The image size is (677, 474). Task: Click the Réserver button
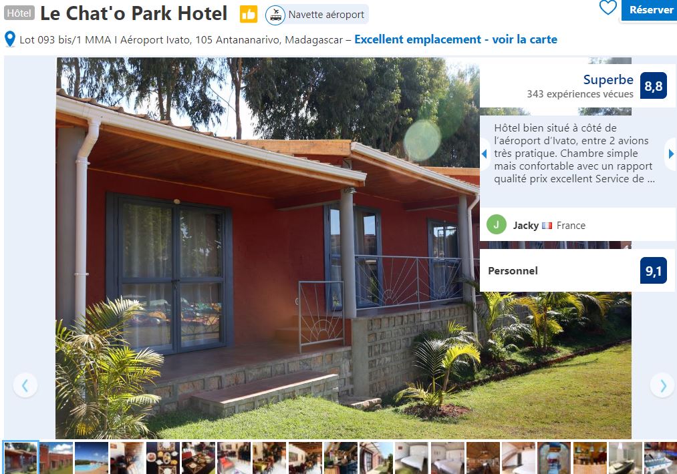pyautogui.click(x=650, y=10)
